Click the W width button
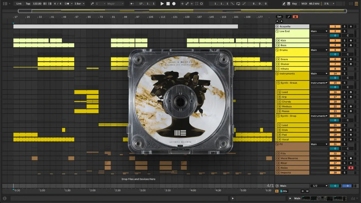This screenshot has width=361, height=203. tap(307, 191)
